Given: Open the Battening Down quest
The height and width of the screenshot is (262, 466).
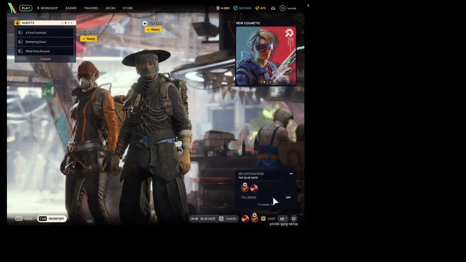Looking at the screenshot, I should (x=45, y=42).
